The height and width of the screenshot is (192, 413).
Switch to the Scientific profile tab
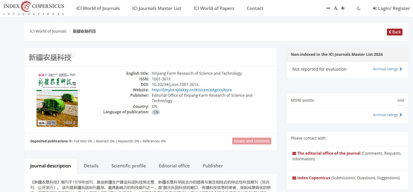click(128, 166)
